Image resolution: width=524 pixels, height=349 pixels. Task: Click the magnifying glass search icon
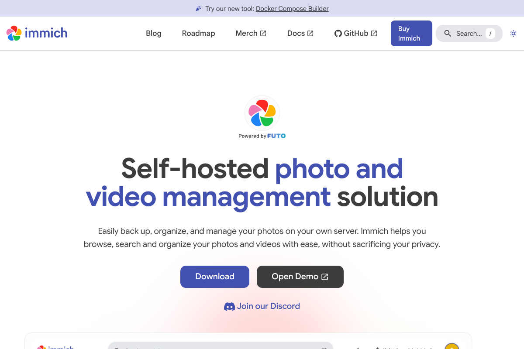[x=448, y=34]
